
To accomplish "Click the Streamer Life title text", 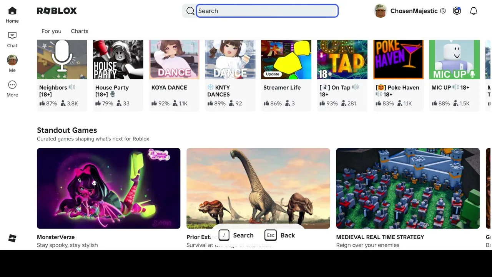I will click(x=282, y=88).
